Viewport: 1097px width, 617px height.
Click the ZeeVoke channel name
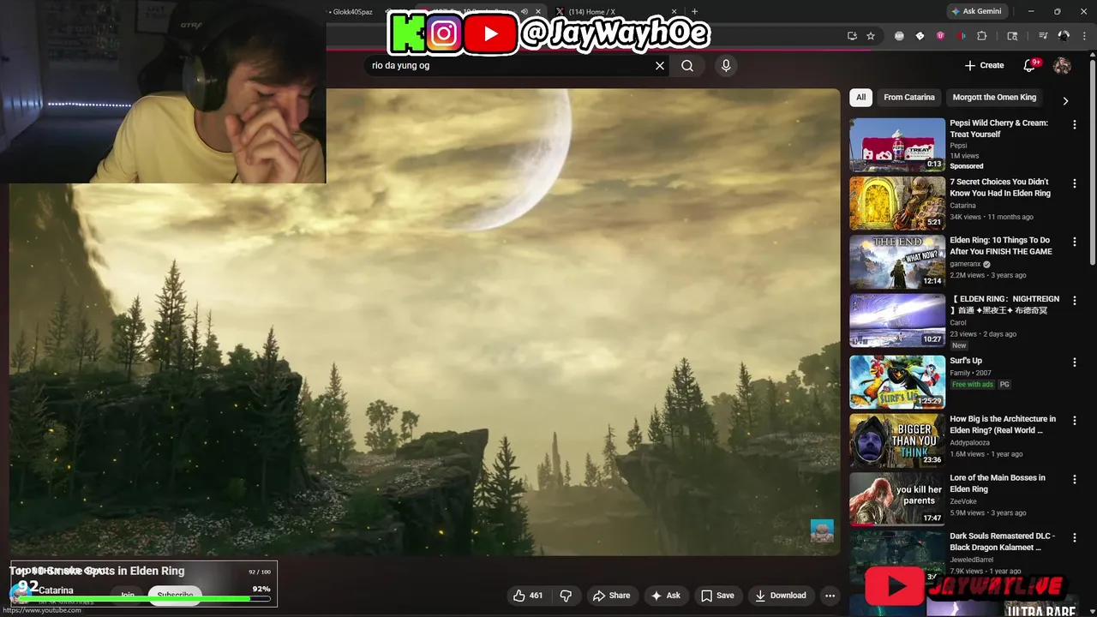click(963, 501)
